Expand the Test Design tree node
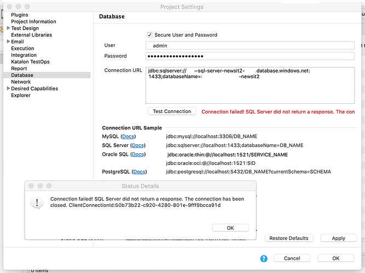This screenshot has height=273, width=365. [8, 28]
